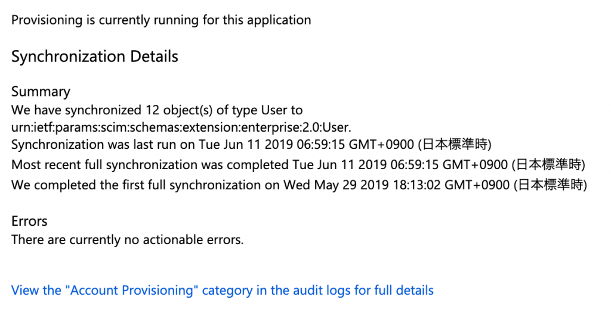Screen dimensions: 611x321
Task: Click "Most recent full synchronization was completed" text
Action: 150,165
